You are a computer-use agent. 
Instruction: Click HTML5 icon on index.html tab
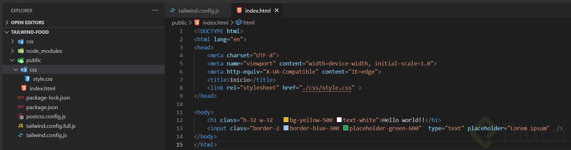coord(239,11)
